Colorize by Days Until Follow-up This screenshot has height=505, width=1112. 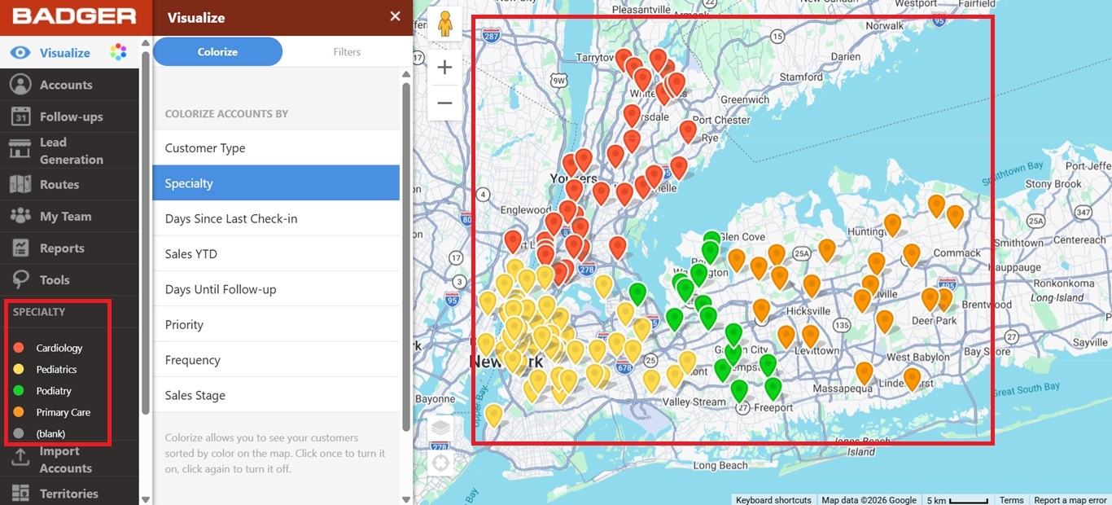point(276,289)
